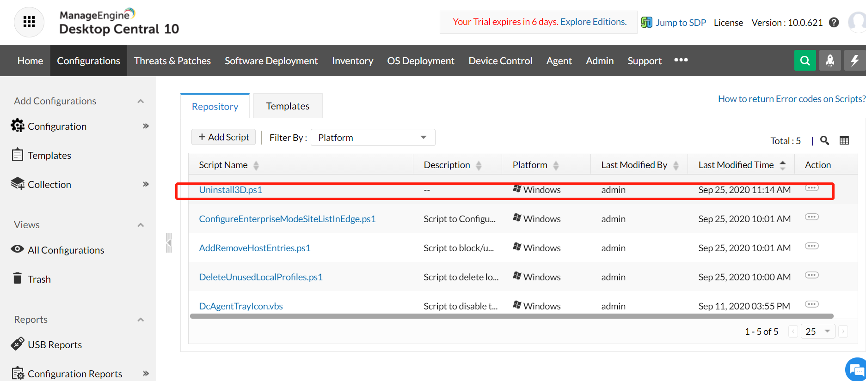Viewport: 866px width, 381px height.
Task: Open the live chat bubble icon
Action: click(856, 369)
